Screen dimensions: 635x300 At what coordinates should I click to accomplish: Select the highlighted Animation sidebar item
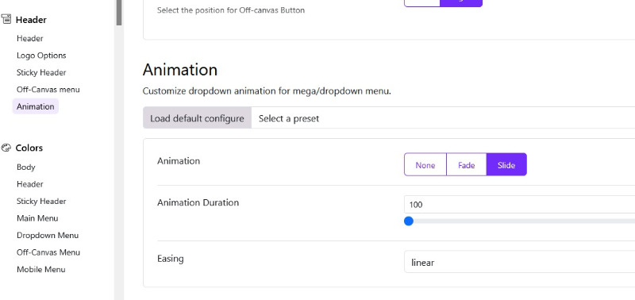coord(35,106)
